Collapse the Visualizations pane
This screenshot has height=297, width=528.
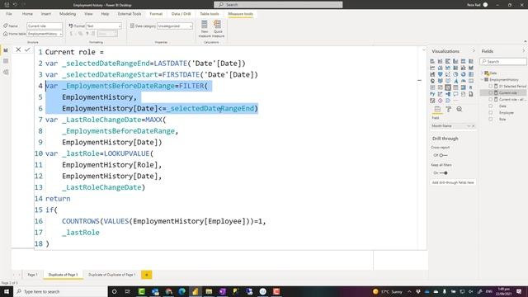coord(474,51)
